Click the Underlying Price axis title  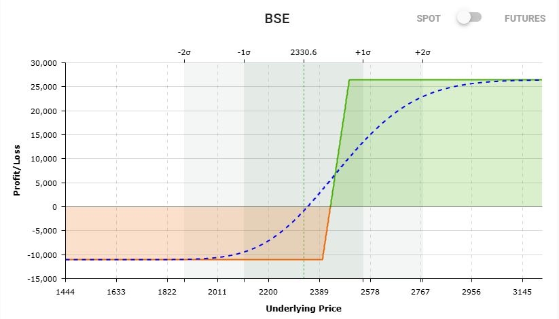(x=303, y=308)
